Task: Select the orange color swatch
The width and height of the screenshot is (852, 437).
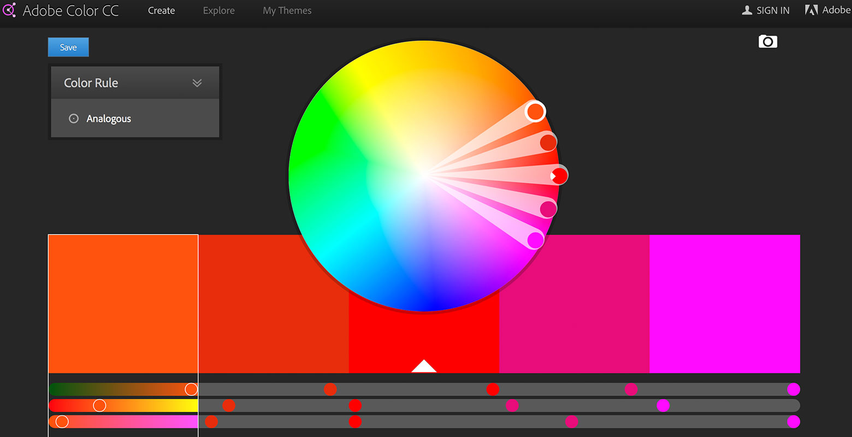Action: point(123,304)
